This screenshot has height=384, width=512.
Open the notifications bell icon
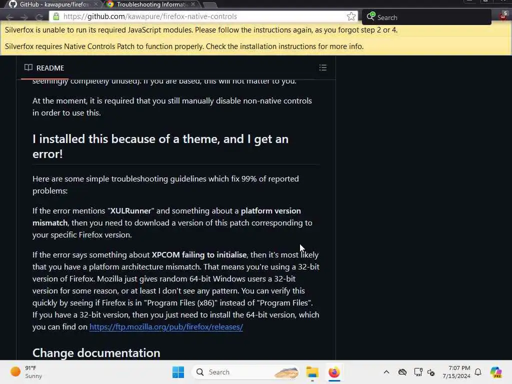click(478, 372)
